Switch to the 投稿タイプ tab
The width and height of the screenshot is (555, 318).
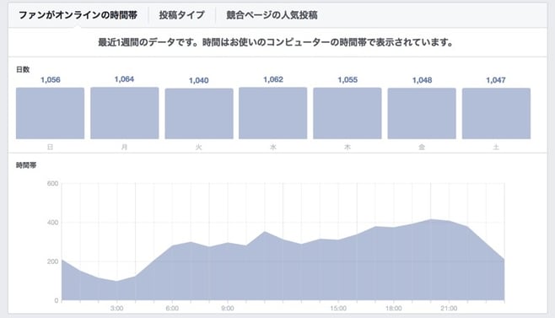click(x=182, y=15)
